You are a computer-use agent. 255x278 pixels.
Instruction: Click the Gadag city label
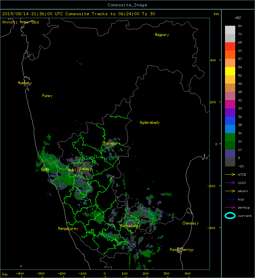coord(85,169)
